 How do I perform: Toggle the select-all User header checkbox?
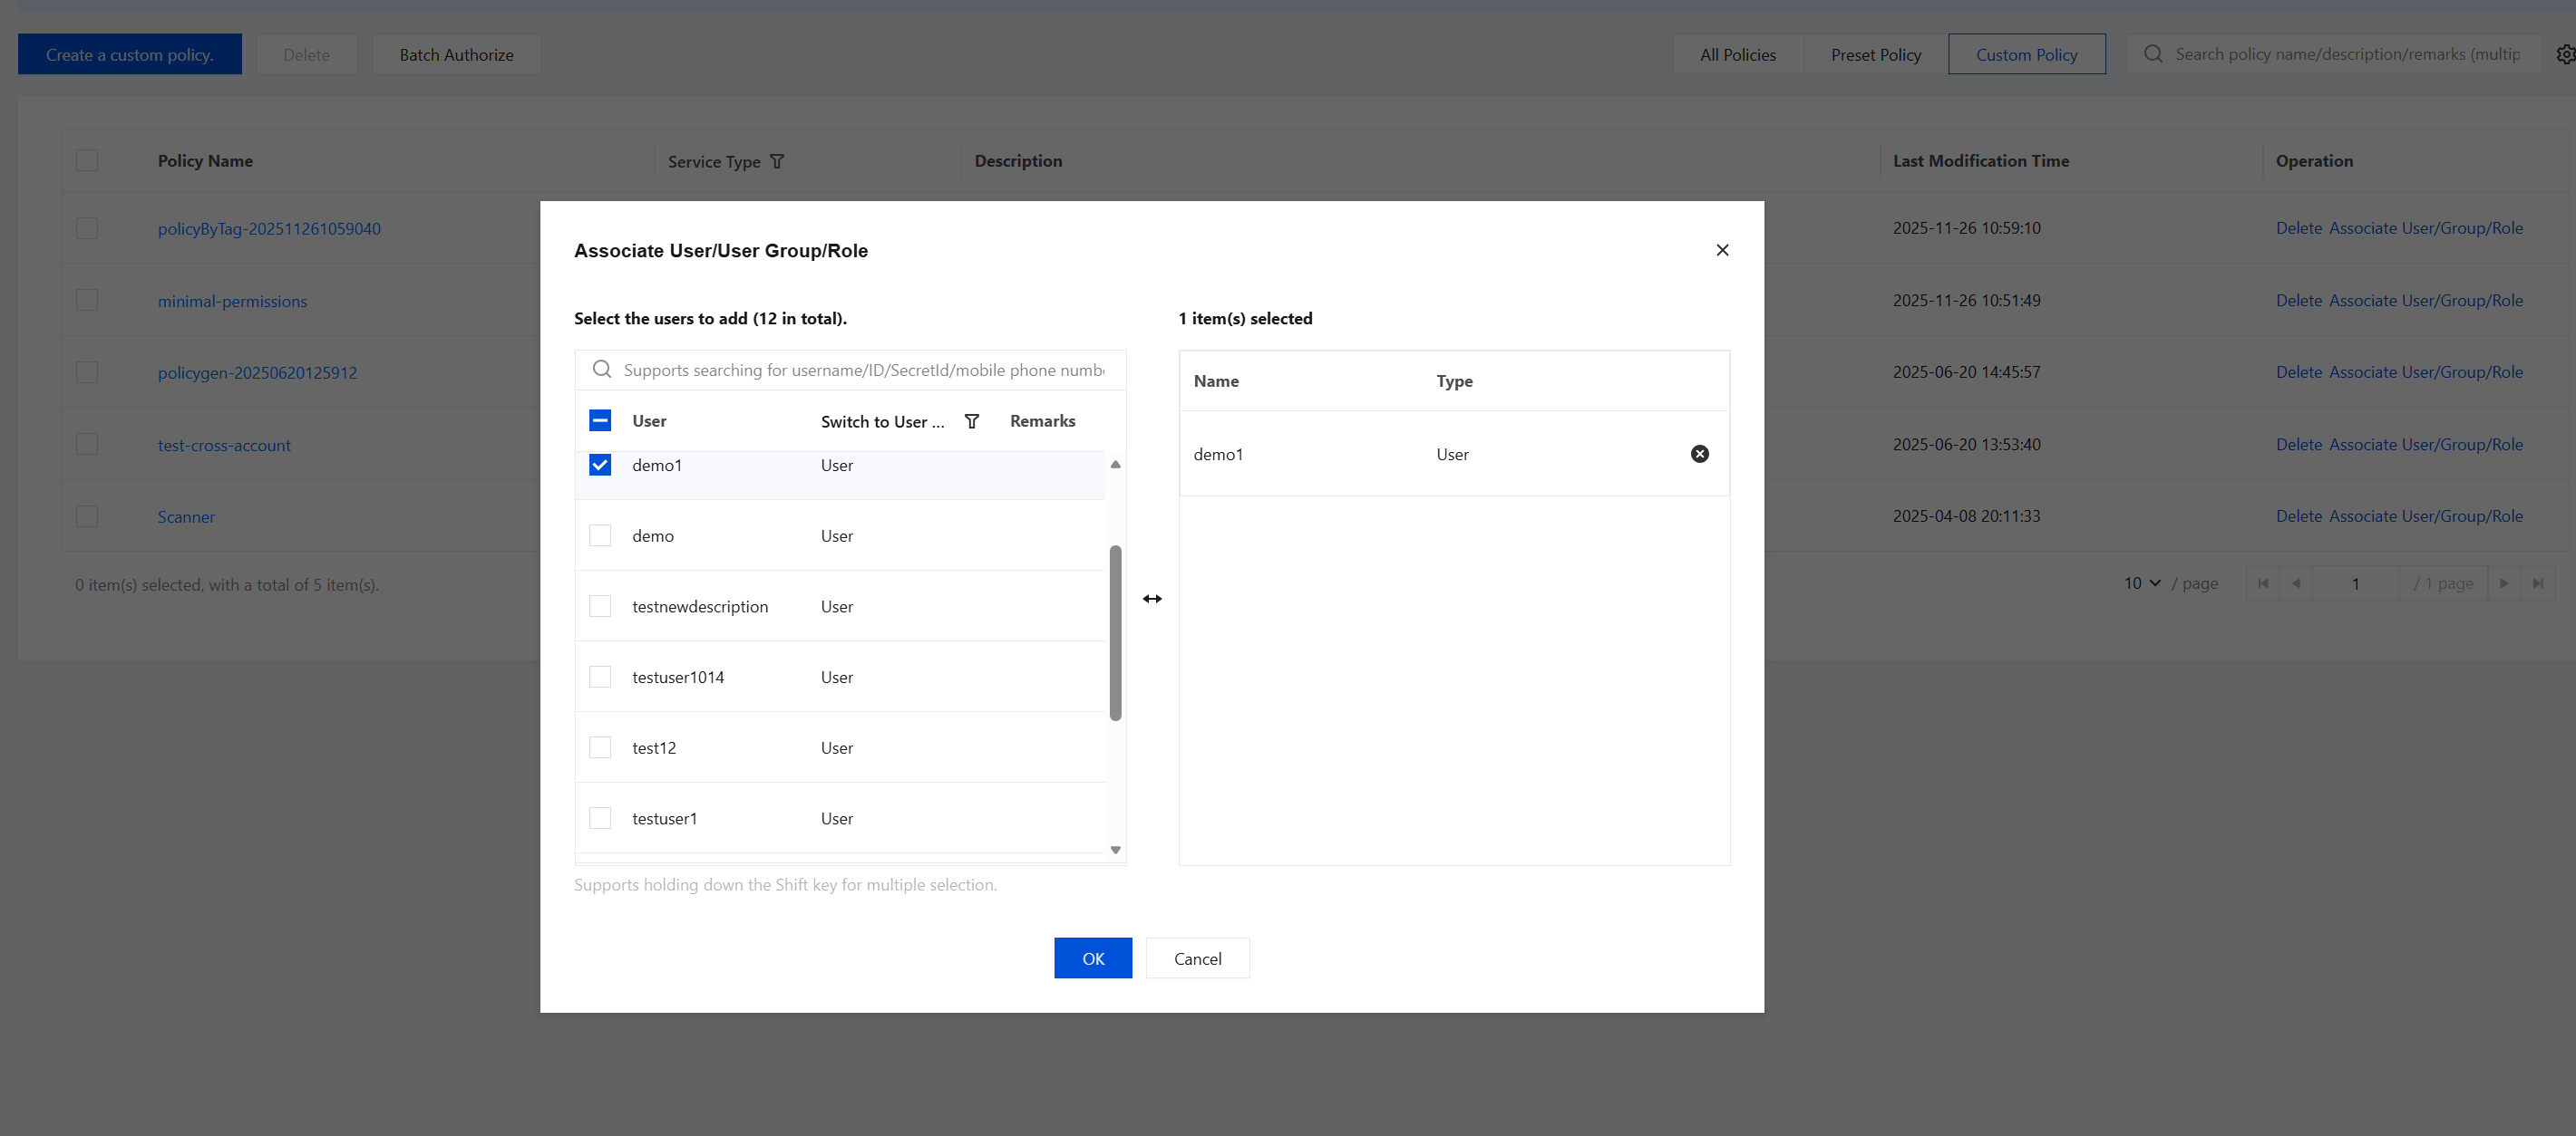pyautogui.click(x=600, y=420)
